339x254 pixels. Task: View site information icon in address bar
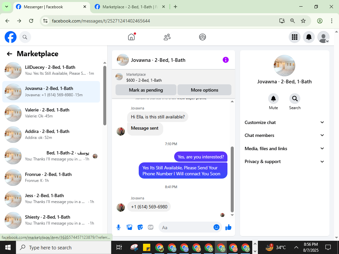tap(45, 21)
